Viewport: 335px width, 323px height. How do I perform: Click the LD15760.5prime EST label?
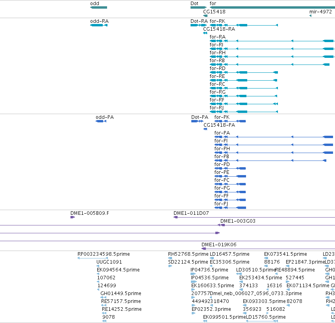pos(266,317)
